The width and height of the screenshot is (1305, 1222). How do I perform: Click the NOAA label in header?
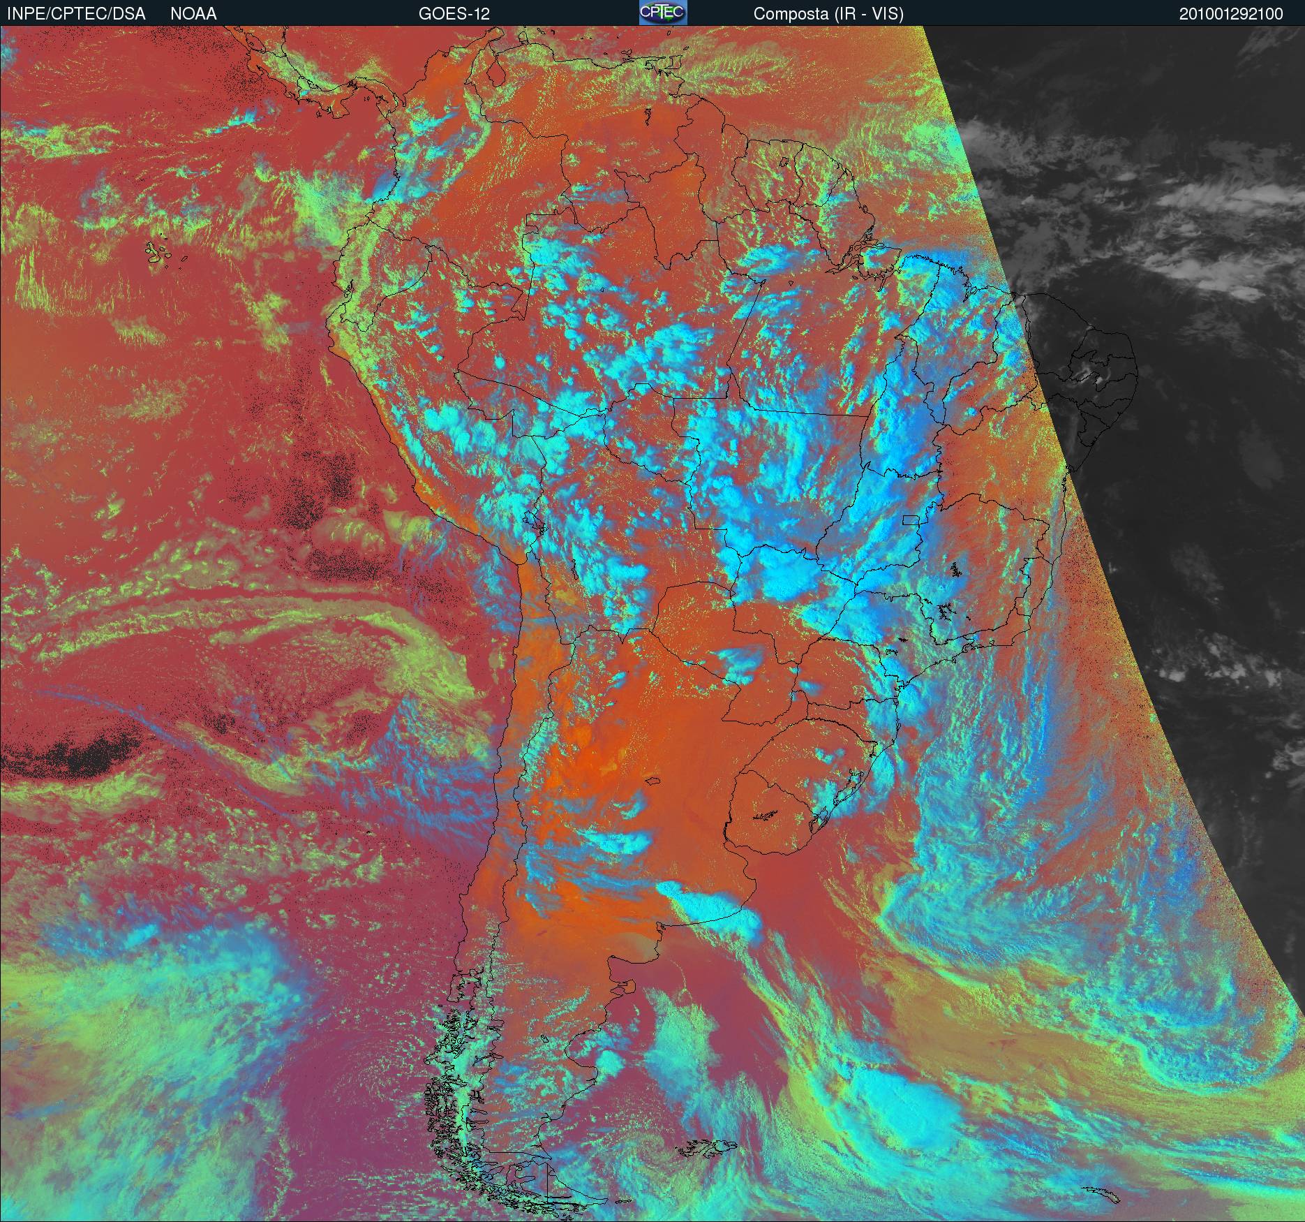click(x=193, y=14)
